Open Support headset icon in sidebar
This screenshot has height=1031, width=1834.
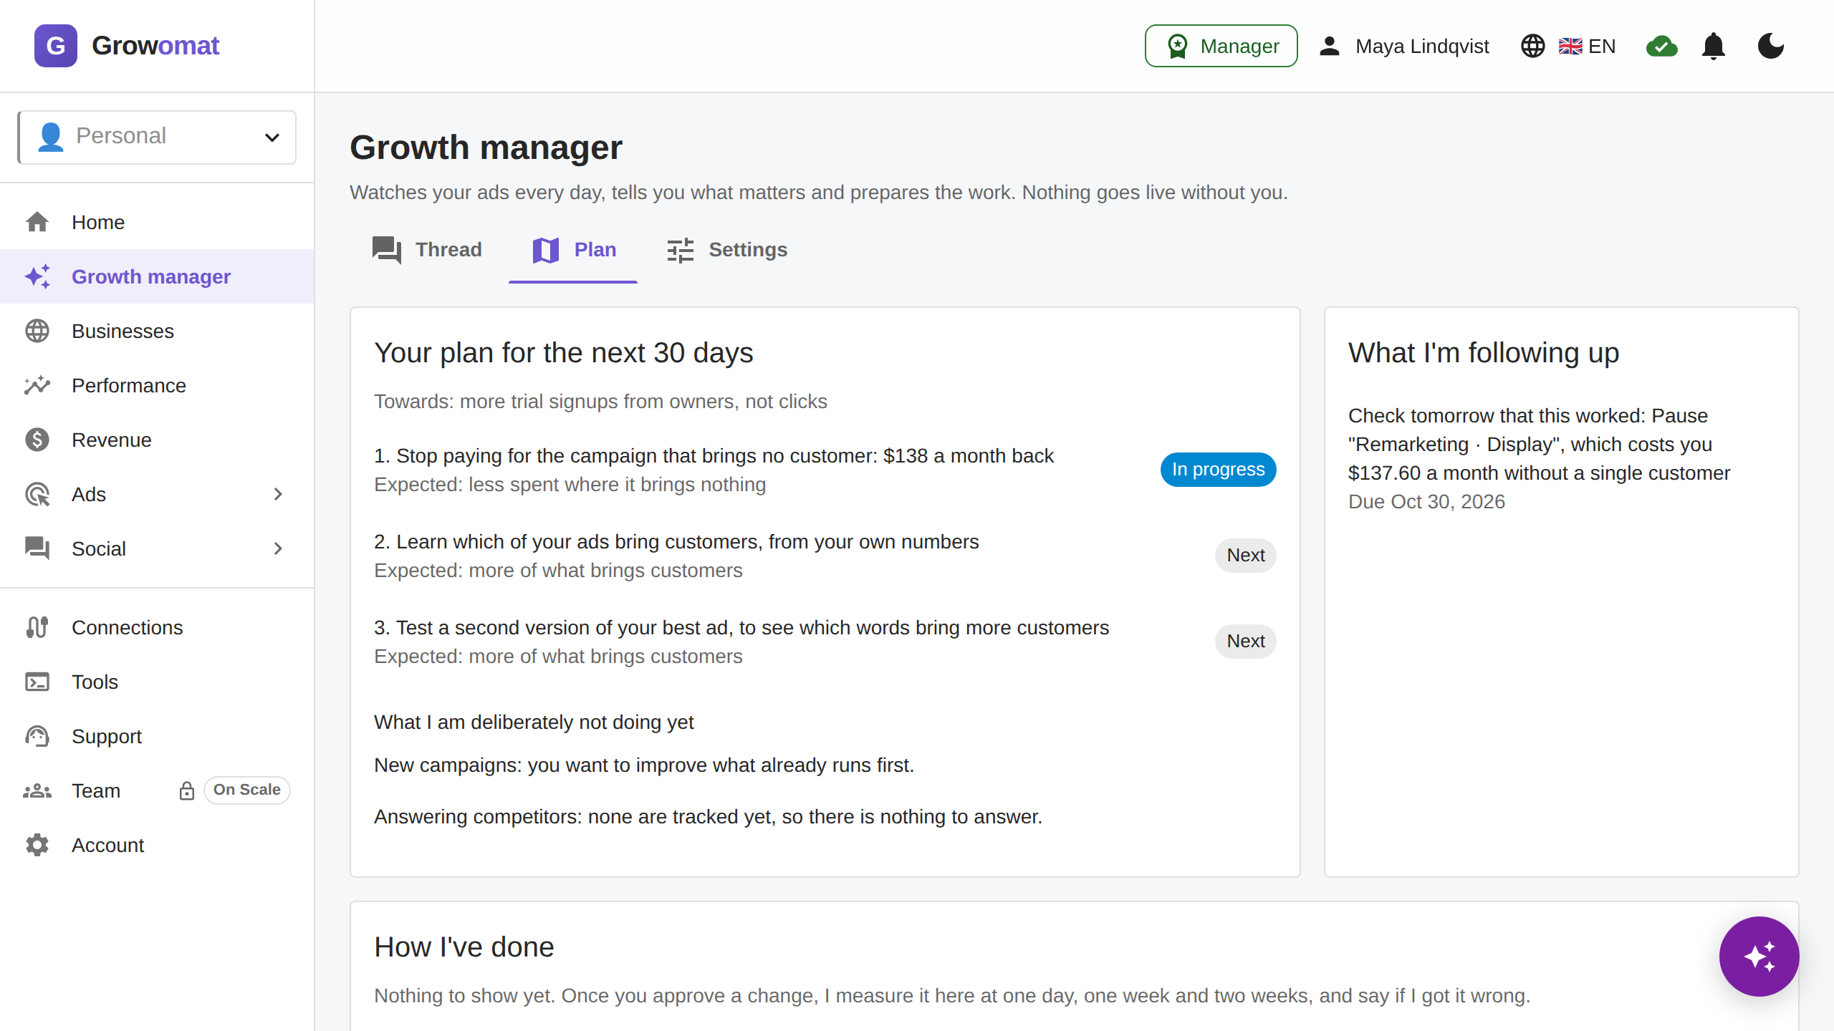click(37, 736)
